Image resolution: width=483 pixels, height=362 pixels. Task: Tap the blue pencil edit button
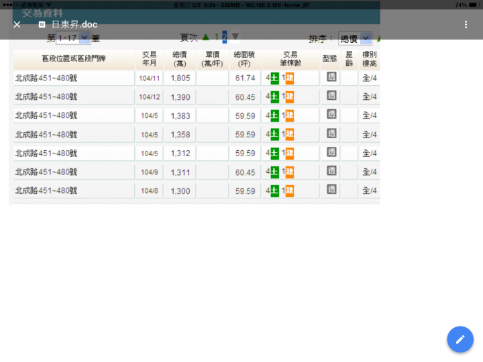pos(460,339)
